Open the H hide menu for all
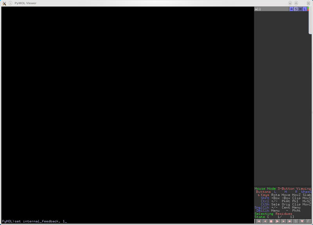The height and width of the screenshot is (225, 313). (x=300, y=9)
